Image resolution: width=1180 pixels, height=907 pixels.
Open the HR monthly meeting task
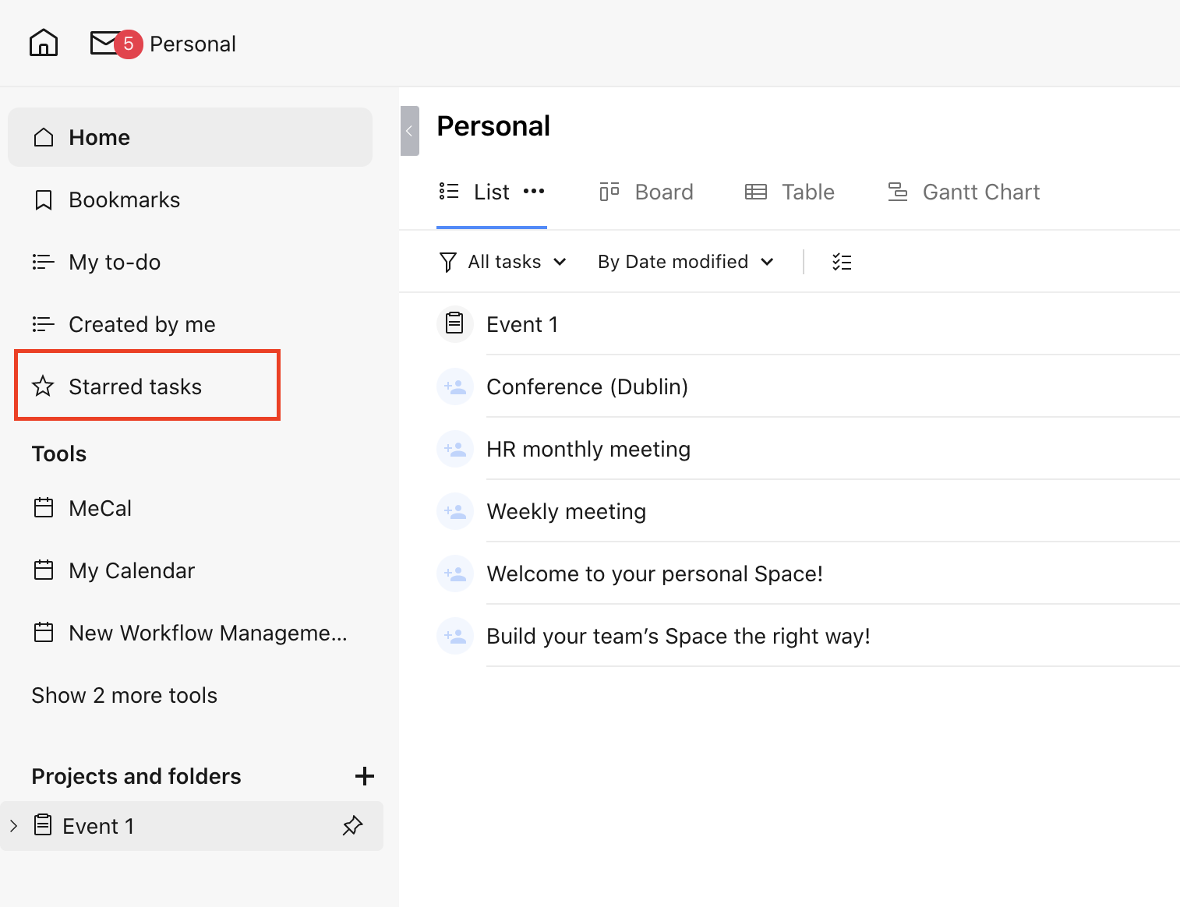click(588, 449)
